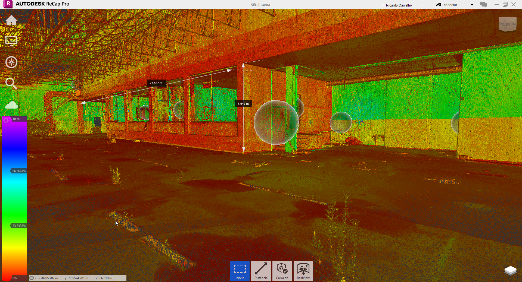Viewport: 522px width, 282px height.
Task: Activate the Distância measurement tool
Action: [261, 271]
